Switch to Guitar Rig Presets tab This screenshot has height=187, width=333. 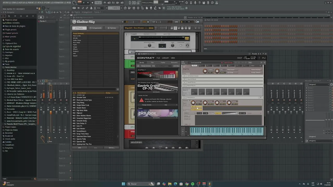(79, 28)
